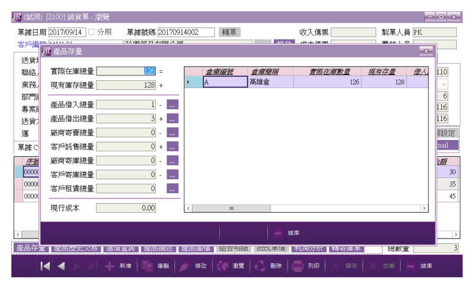
Task: Switch to the 產品圖檔 bottom tab
Action: point(196,249)
